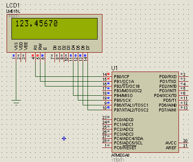193x162 pixels.
Task: Click the PC0/ADC0 pin label
Action: point(124,120)
